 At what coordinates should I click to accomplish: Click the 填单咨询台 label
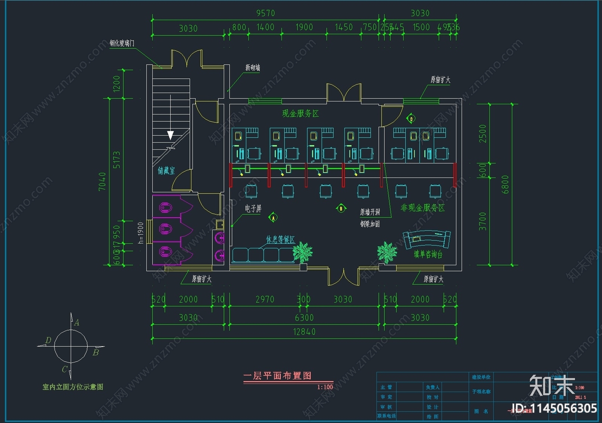pos(428,254)
